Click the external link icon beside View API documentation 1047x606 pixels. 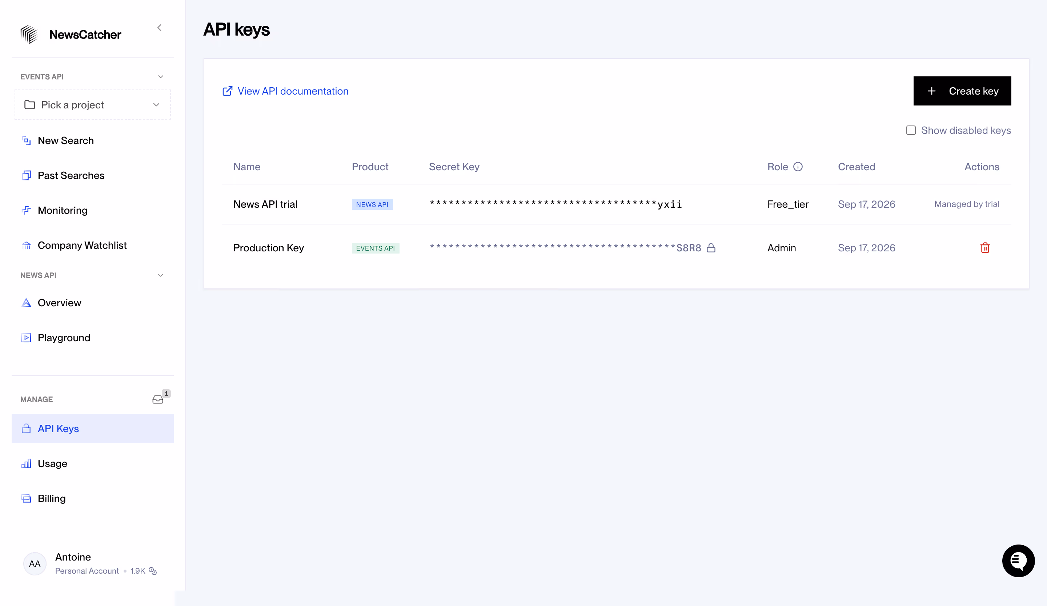227,91
